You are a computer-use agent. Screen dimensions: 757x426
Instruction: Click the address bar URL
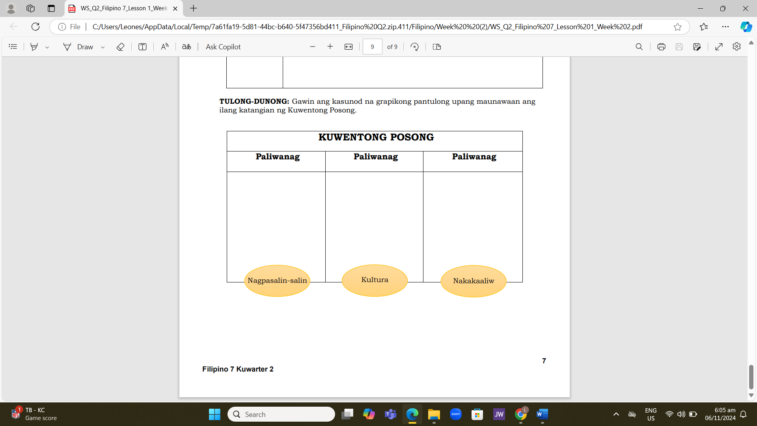click(x=367, y=26)
